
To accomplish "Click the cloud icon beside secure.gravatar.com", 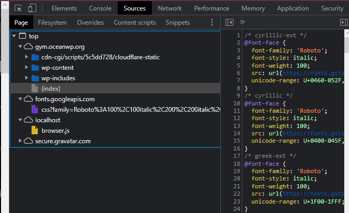I will (28, 141).
